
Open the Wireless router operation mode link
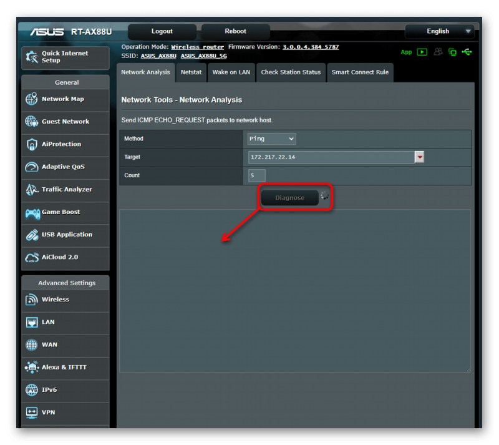(197, 47)
